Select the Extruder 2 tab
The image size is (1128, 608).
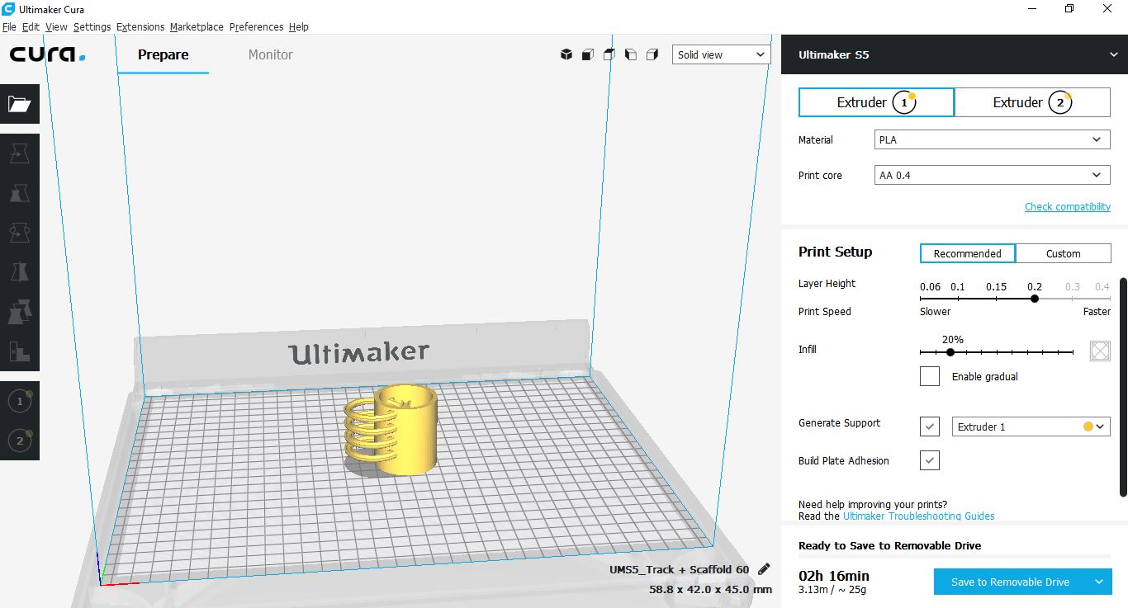tap(1032, 102)
